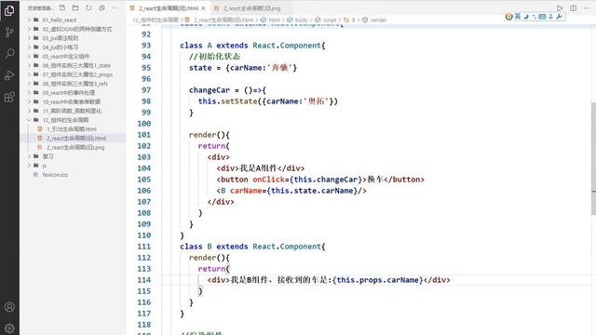Click the vertical editor scrollbar thumb
Screen dimensions: 596x335
pyautogui.click(x=593, y=158)
